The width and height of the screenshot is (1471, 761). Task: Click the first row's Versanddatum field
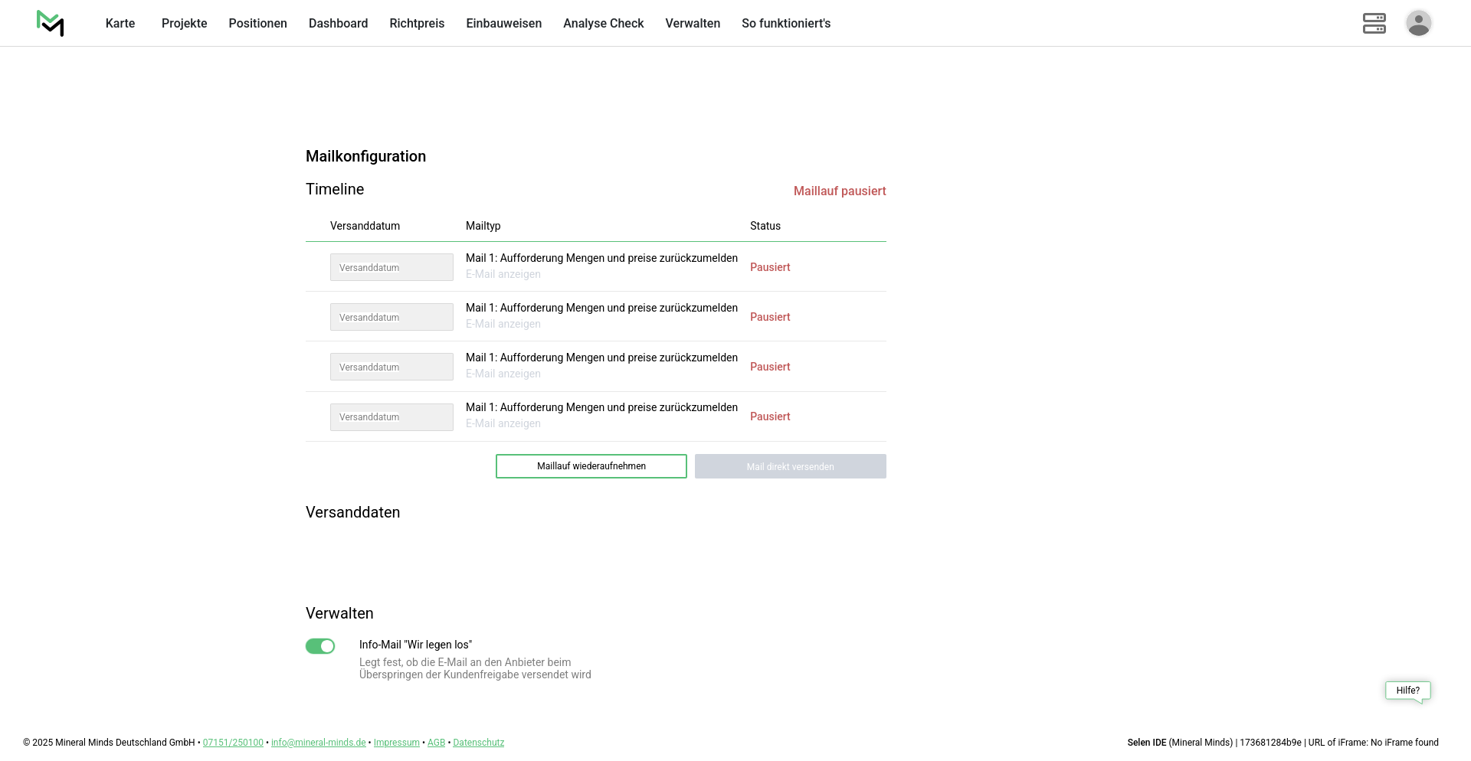point(392,267)
